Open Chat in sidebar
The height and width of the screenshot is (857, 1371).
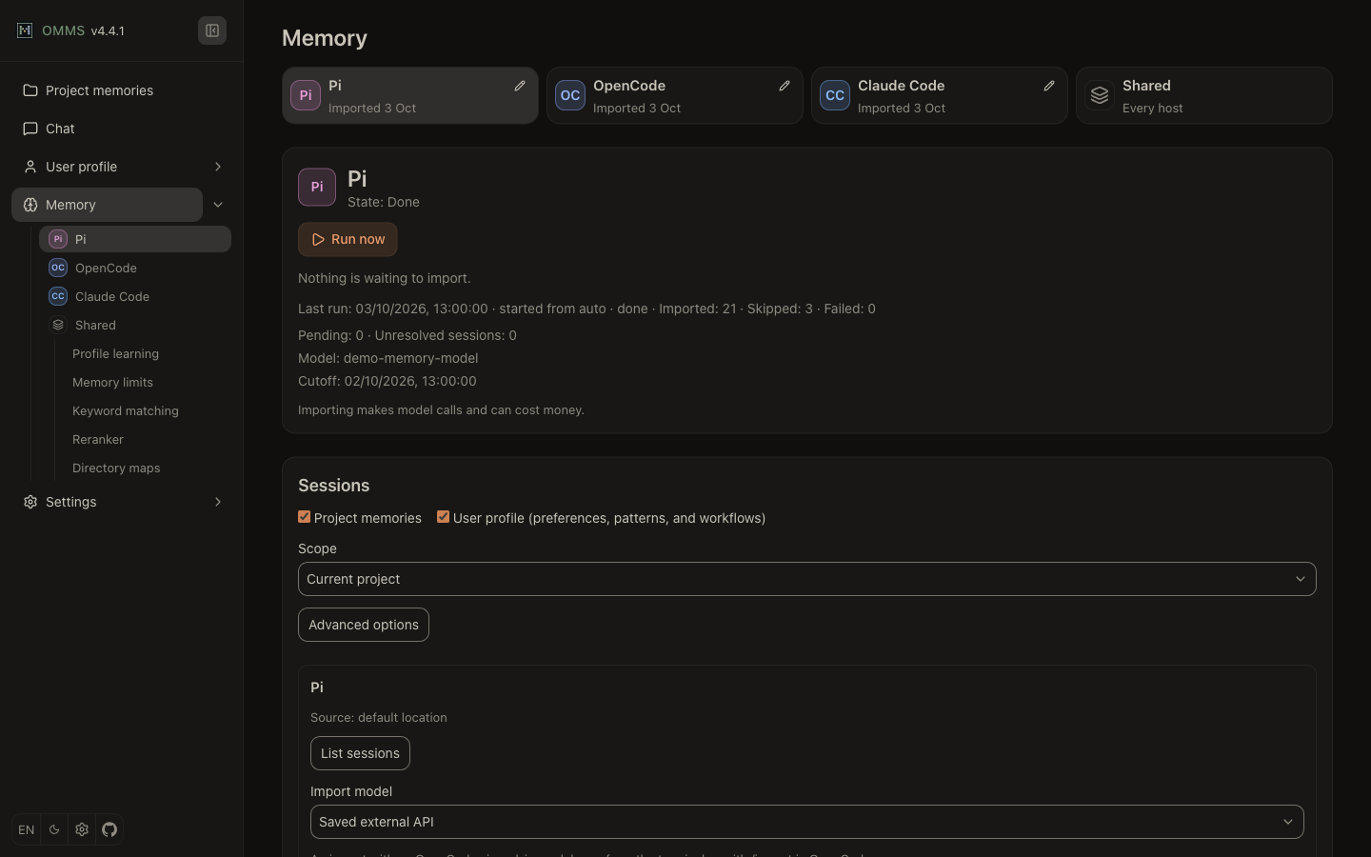pos(122,129)
